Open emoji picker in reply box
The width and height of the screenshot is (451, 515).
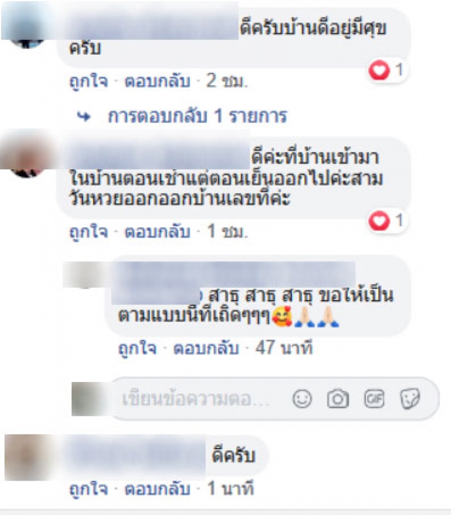[x=302, y=399]
